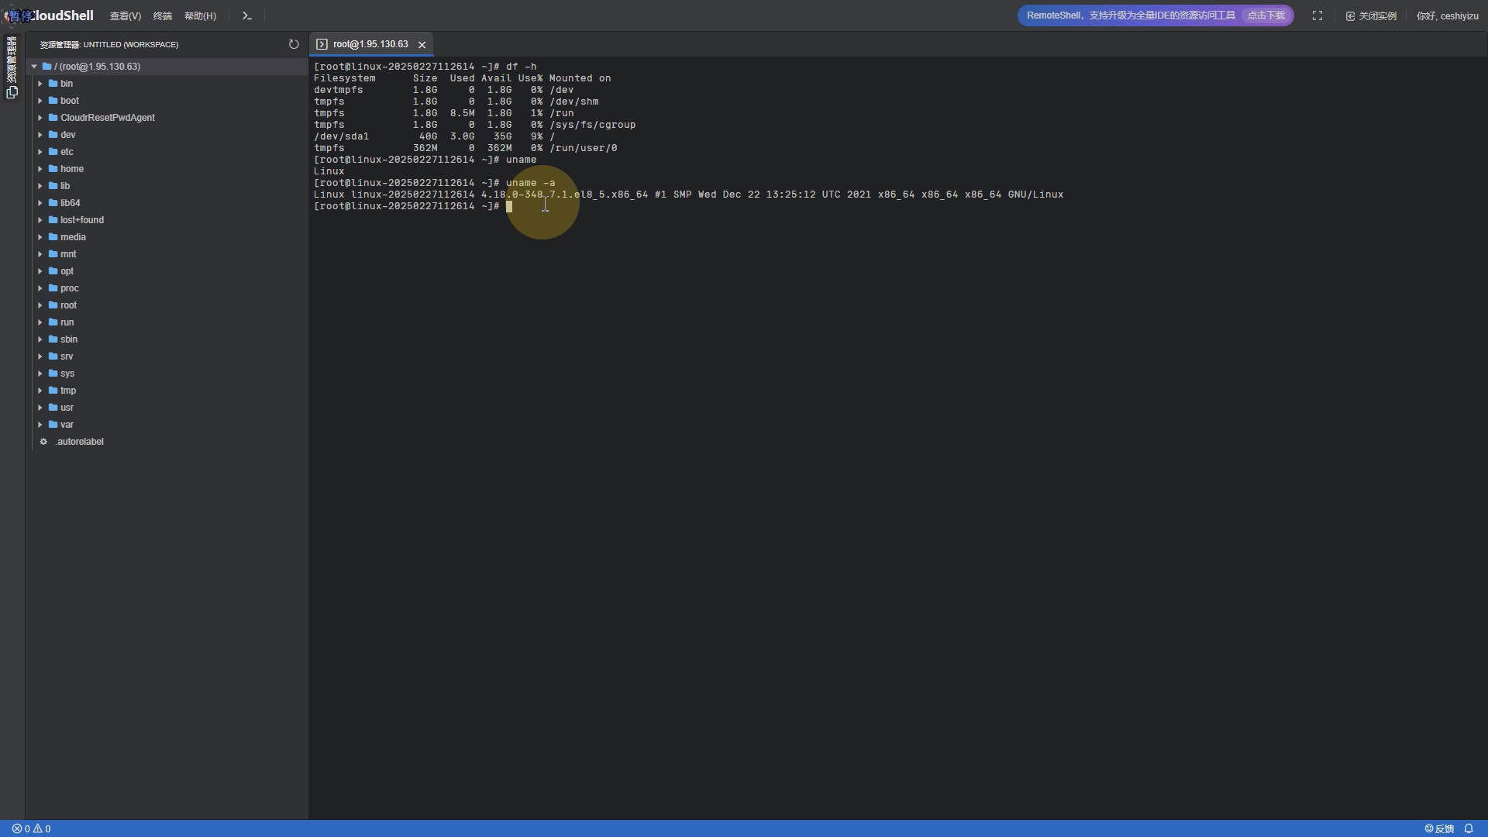The width and height of the screenshot is (1488, 837).
Task: Close the root@1.95.130.63 terminal tab
Action: tap(422, 45)
